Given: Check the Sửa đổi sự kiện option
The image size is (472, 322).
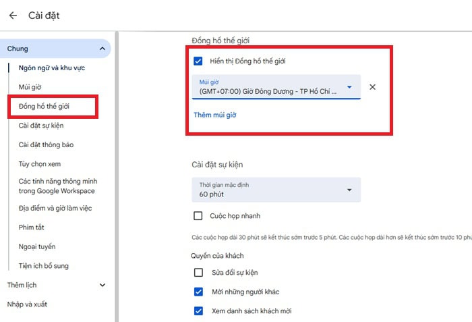Looking at the screenshot, I should click(x=198, y=273).
